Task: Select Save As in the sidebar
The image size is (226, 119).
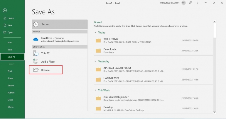Action: click(12, 57)
